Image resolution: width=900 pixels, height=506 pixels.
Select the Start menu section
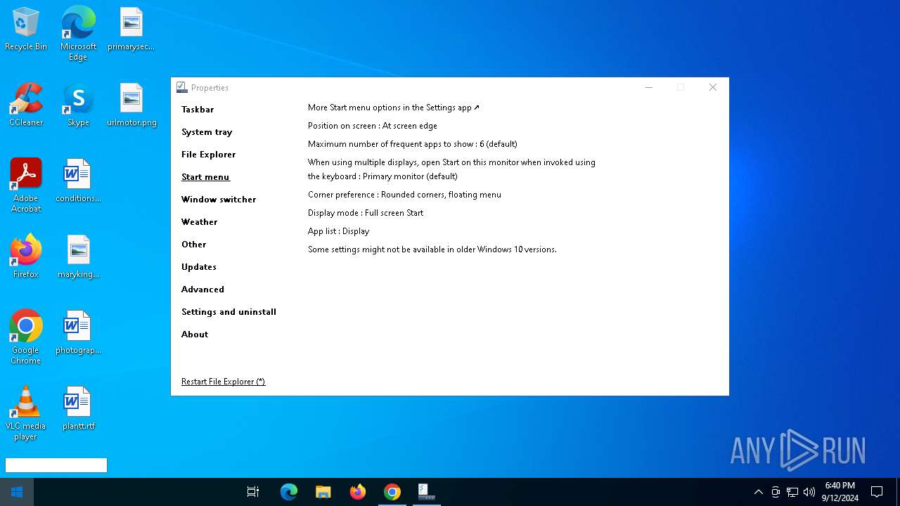coord(205,177)
